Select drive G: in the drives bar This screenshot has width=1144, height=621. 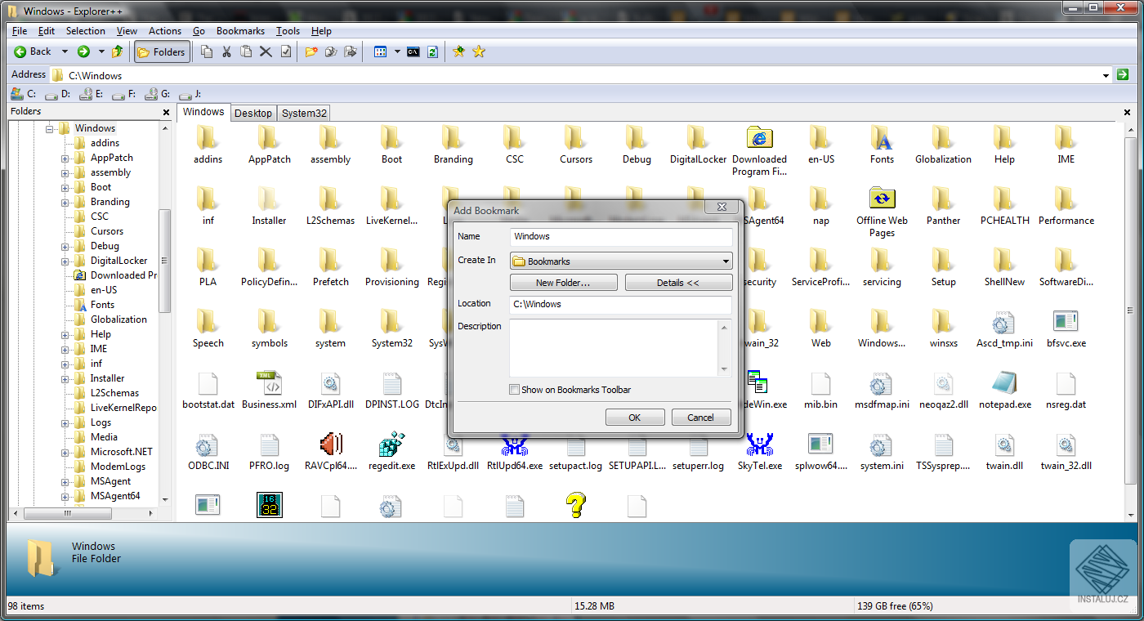pos(158,94)
